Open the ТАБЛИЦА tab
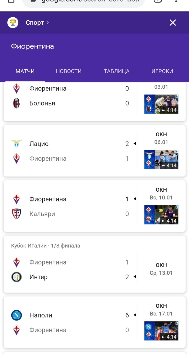189x354 pixels. pos(117,71)
